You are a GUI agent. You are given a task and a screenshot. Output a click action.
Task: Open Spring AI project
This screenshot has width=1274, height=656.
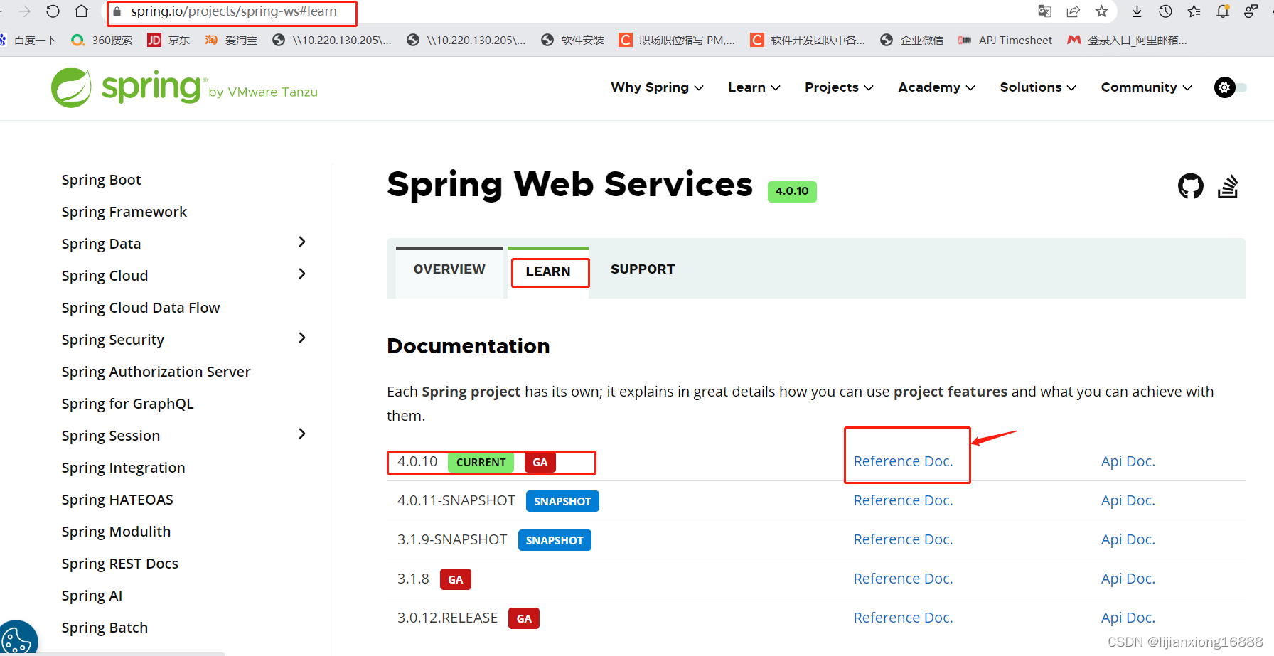(92, 596)
